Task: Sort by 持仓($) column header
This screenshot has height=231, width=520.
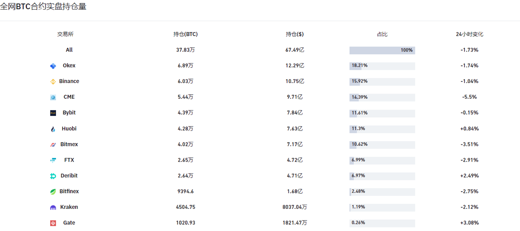Action: [x=295, y=34]
